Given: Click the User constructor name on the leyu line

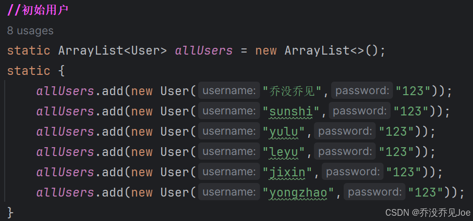Looking at the screenshot, I should pyautogui.click(x=175, y=151).
